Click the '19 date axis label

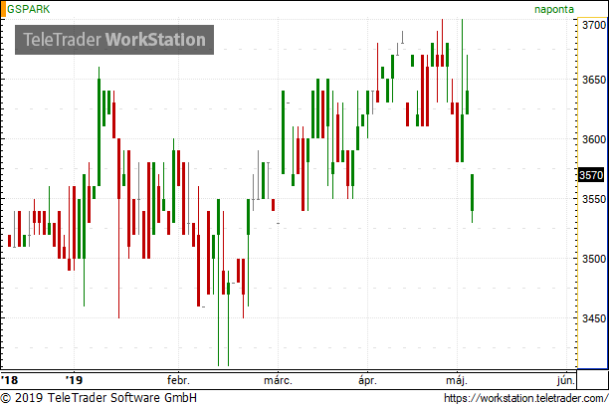point(74,380)
